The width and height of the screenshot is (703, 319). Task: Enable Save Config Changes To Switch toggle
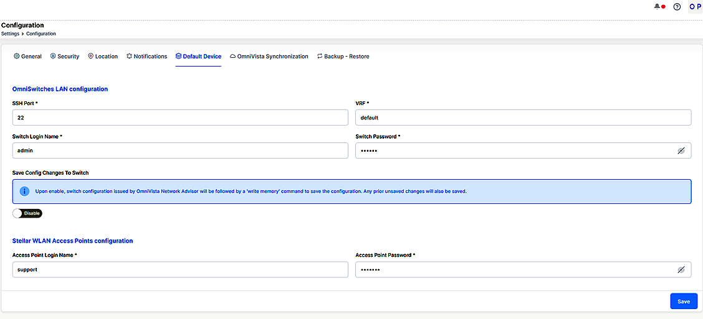27,213
